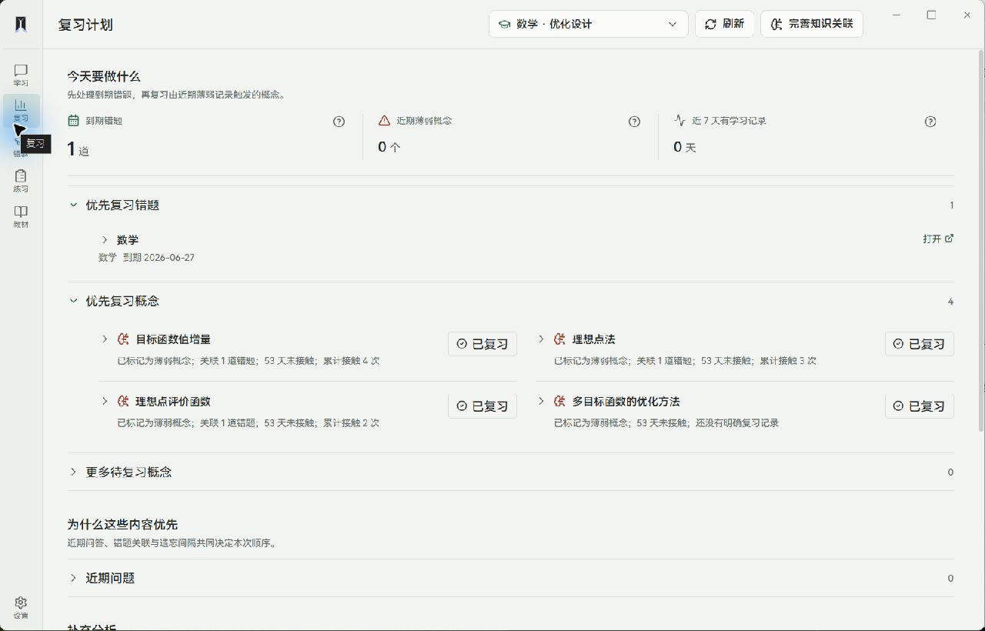This screenshot has width=985, height=631.
Task: Click the 理想点法 concept name
Action: coord(593,339)
